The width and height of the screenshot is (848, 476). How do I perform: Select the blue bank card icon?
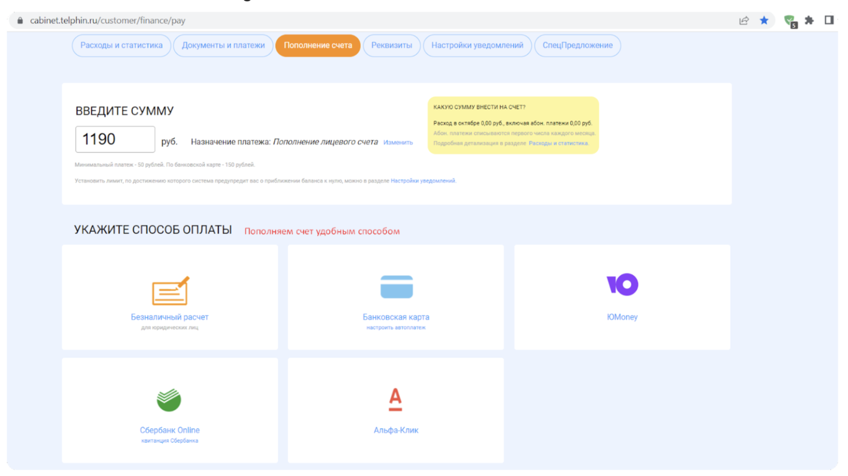click(396, 287)
